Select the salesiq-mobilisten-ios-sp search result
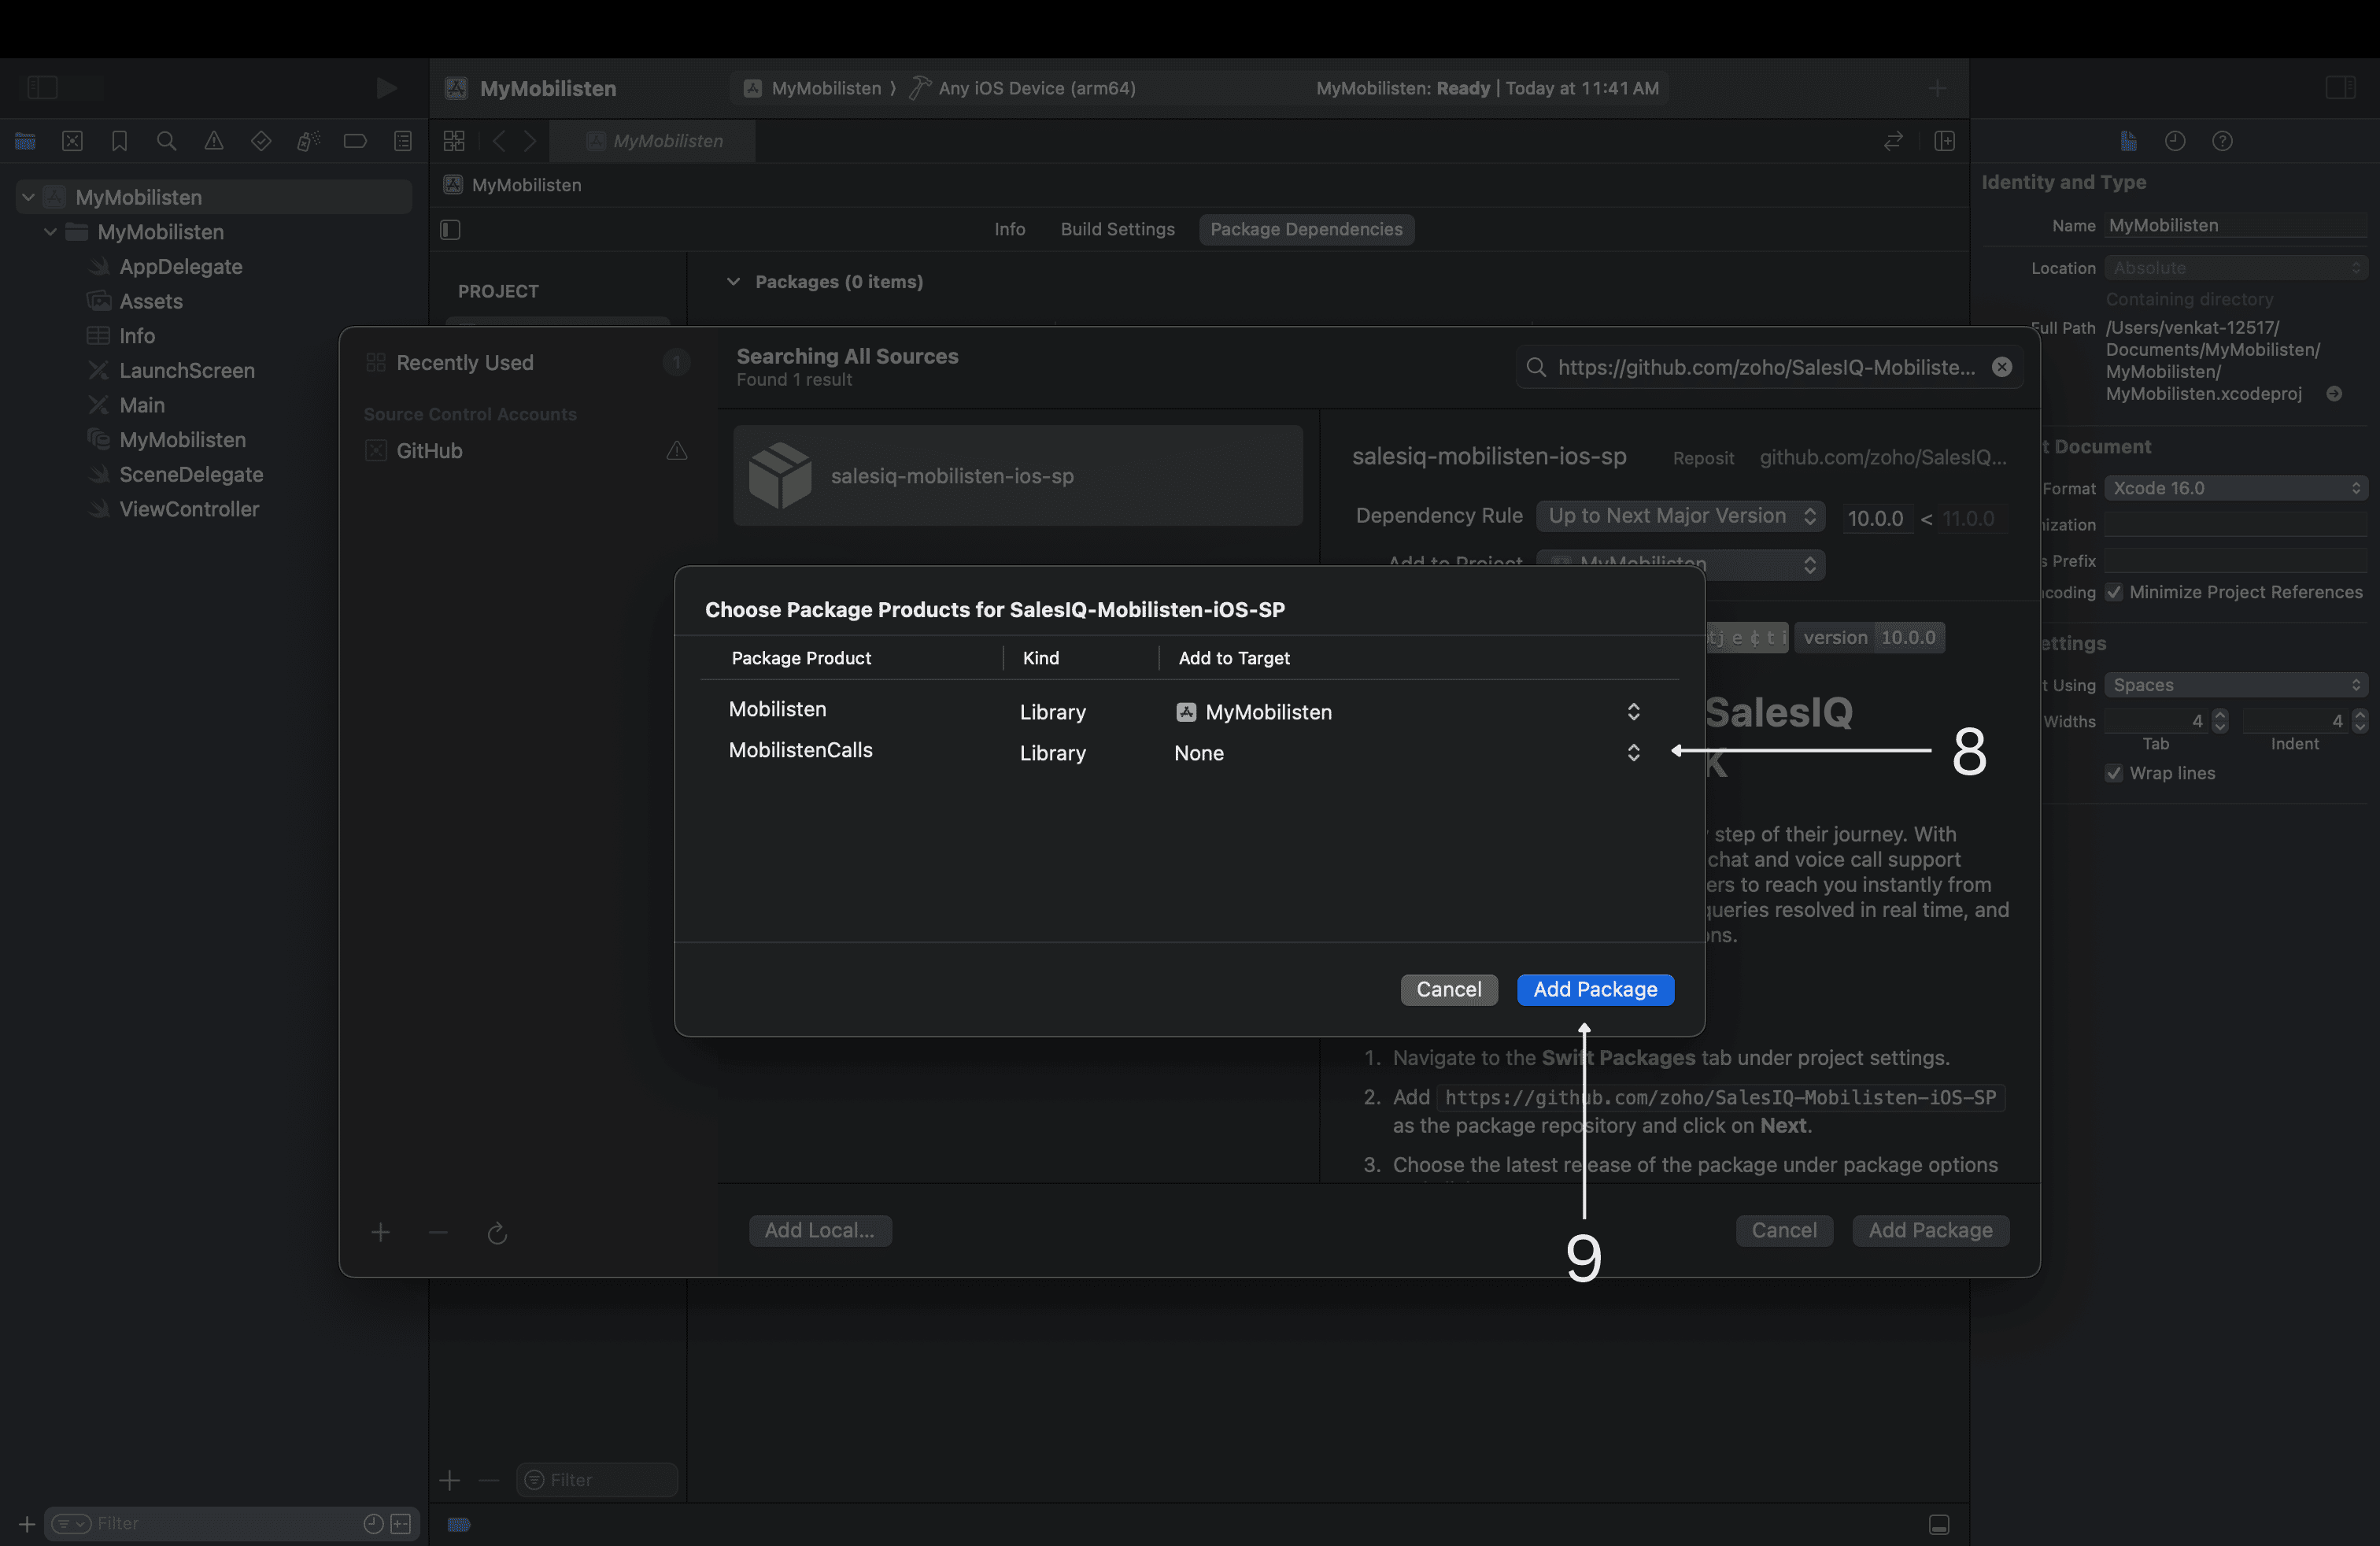The image size is (2380, 1546). pos(1018,476)
